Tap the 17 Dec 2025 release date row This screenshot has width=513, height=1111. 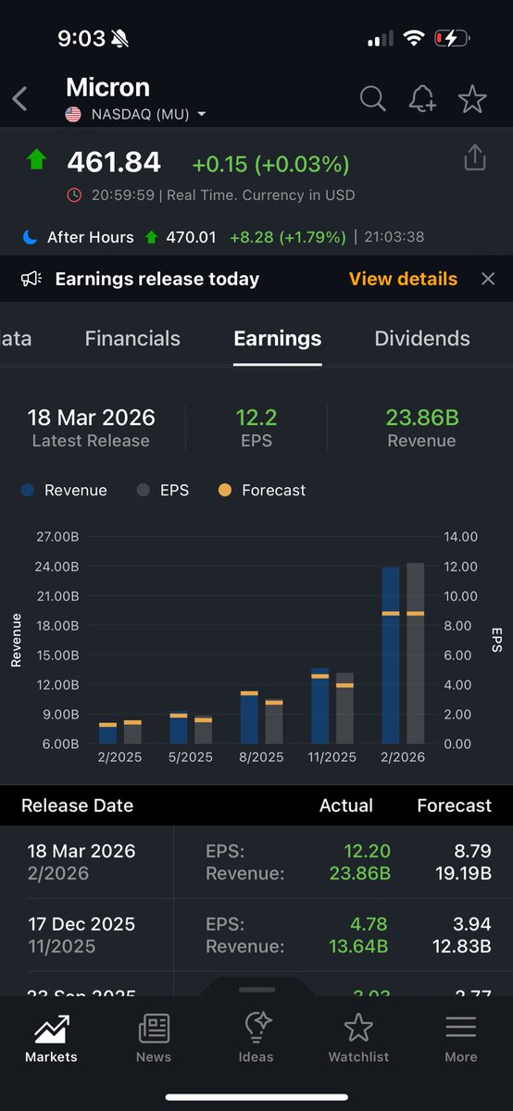click(256, 935)
